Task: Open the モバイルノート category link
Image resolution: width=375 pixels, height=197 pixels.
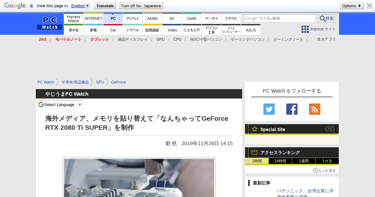Action: (68, 39)
